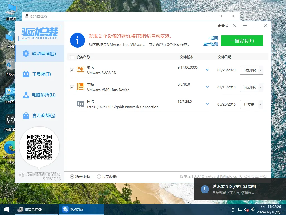This screenshot has width=286, height=215.
Task: Toggle the 设备名称 select-all checkbox
Action: [72, 57]
